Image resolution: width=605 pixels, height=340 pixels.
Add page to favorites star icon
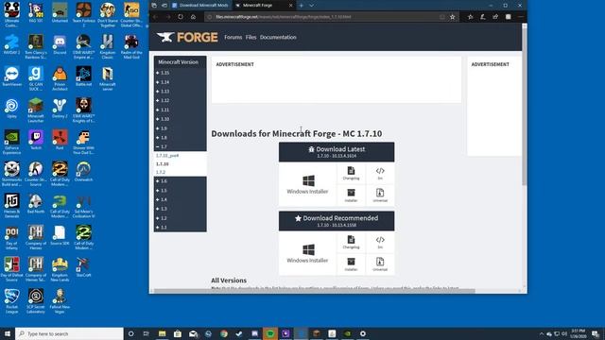tap(452, 17)
